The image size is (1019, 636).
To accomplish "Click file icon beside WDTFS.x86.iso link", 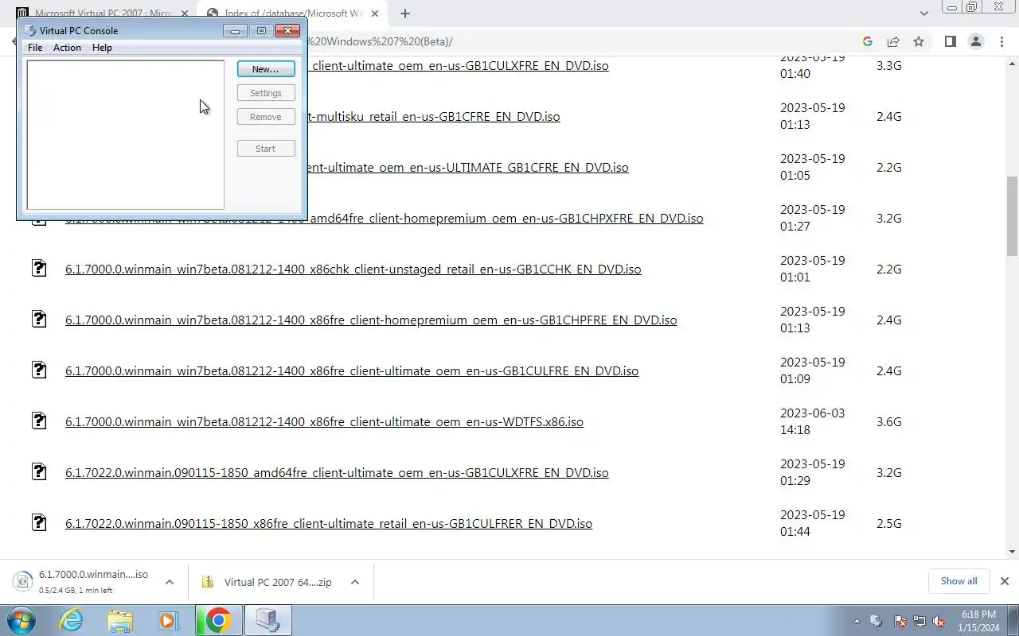I will tap(38, 421).
